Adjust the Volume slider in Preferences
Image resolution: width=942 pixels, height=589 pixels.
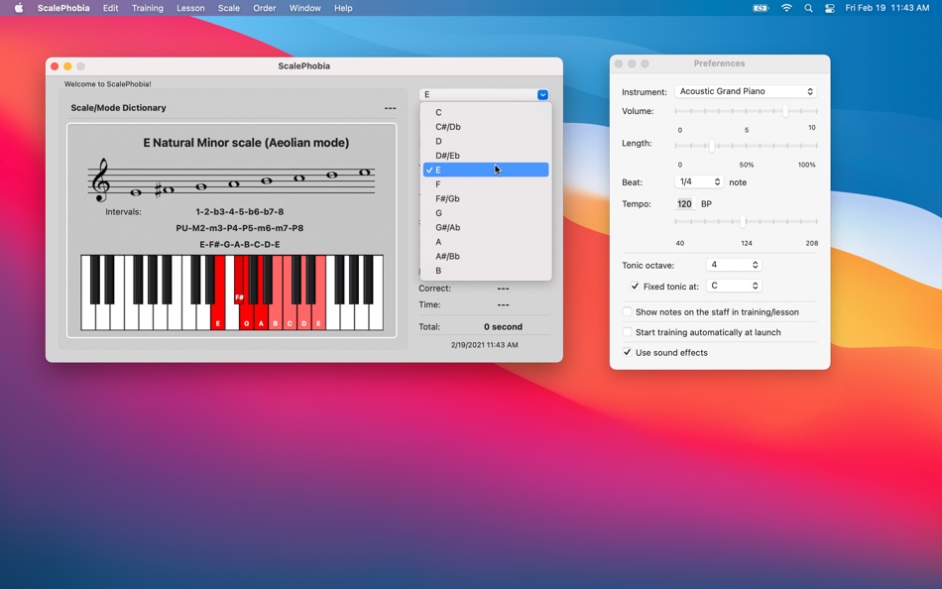tap(784, 111)
